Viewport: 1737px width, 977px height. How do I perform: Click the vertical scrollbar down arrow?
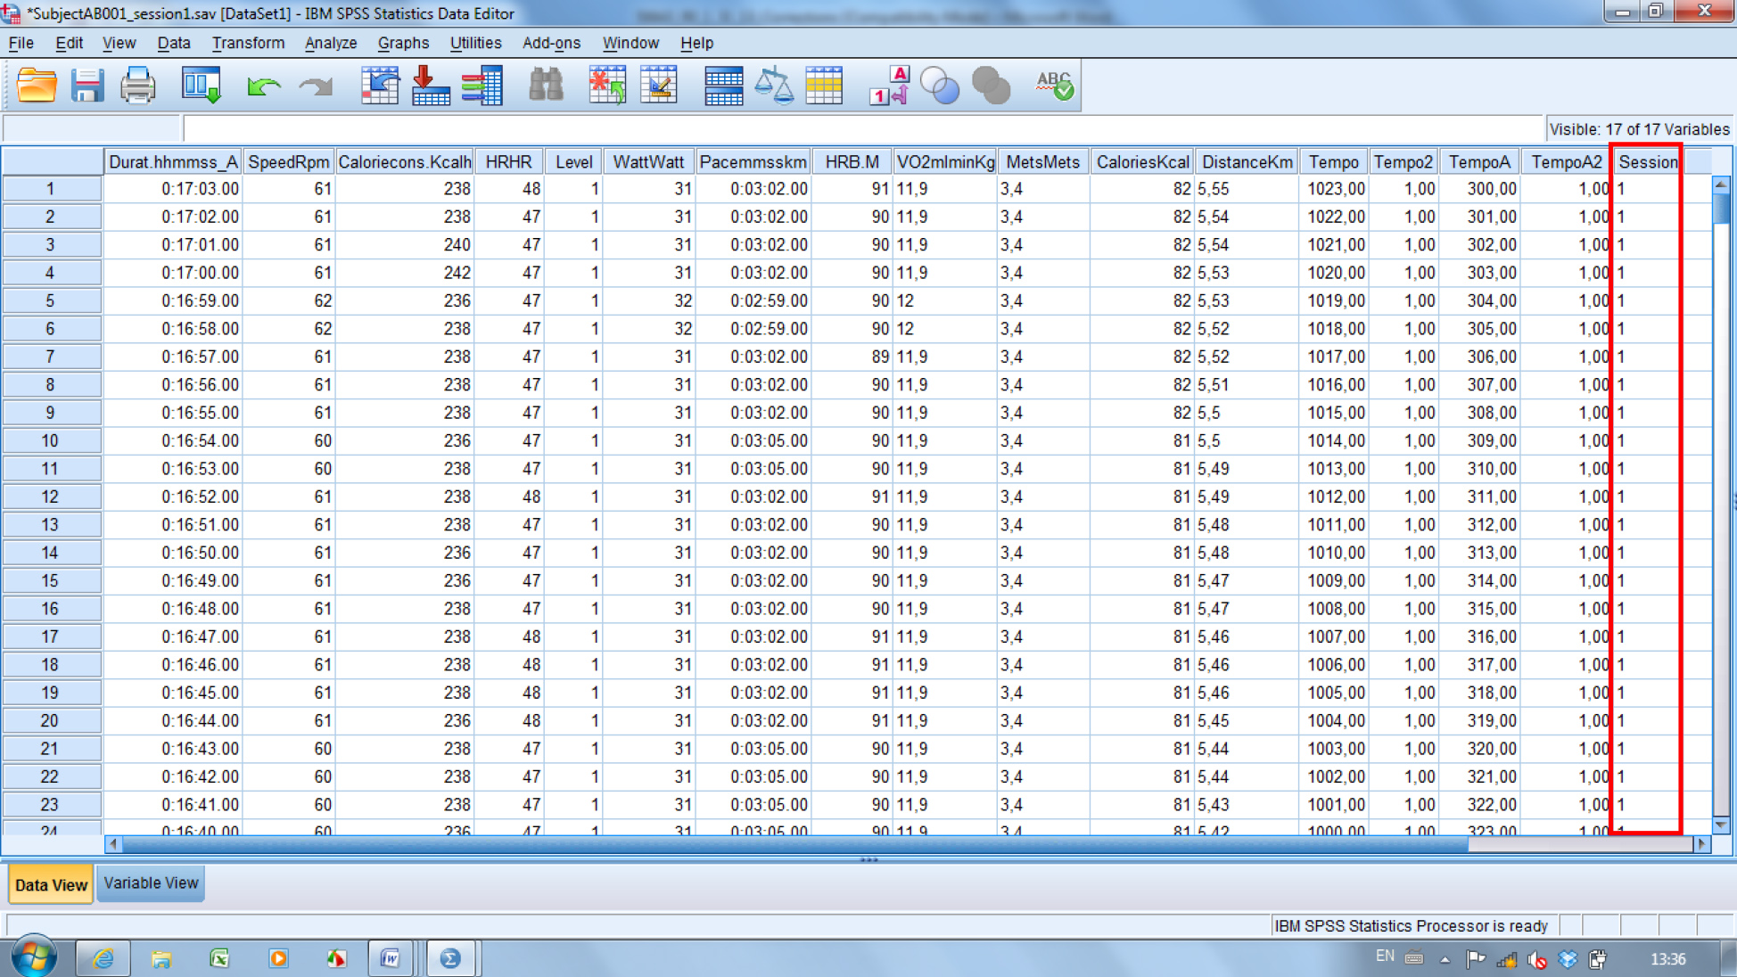(1721, 825)
